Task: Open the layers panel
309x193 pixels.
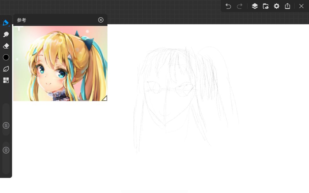Action: coord(255,6)
